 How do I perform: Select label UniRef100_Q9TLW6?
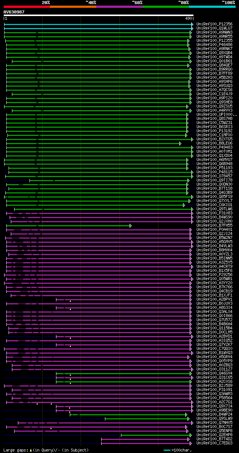pos(214,209)
